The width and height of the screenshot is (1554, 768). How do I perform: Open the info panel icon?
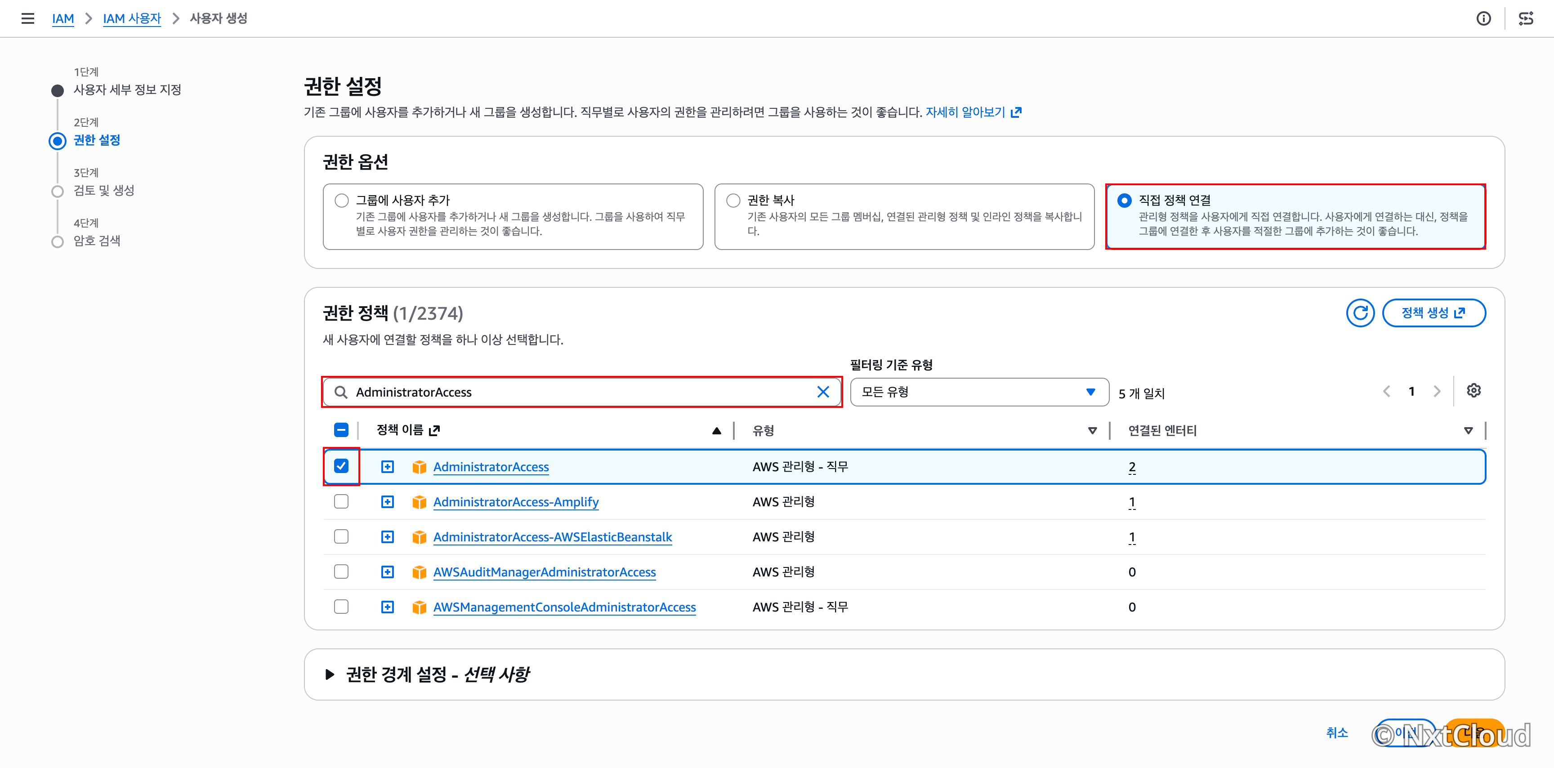(1483, 19)
